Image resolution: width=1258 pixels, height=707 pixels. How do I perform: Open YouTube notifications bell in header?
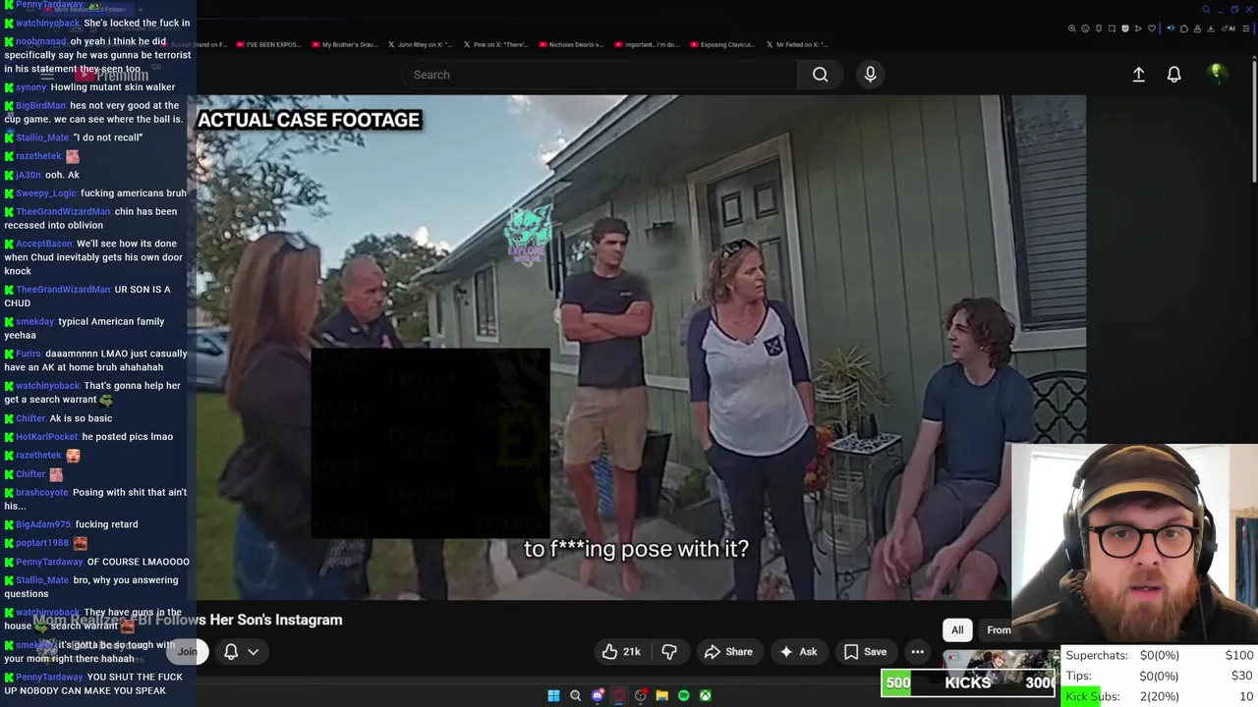(1173, 75)
